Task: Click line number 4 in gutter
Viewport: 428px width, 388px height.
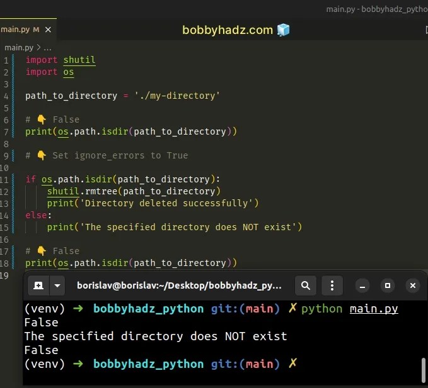Action: coord(6,96)
